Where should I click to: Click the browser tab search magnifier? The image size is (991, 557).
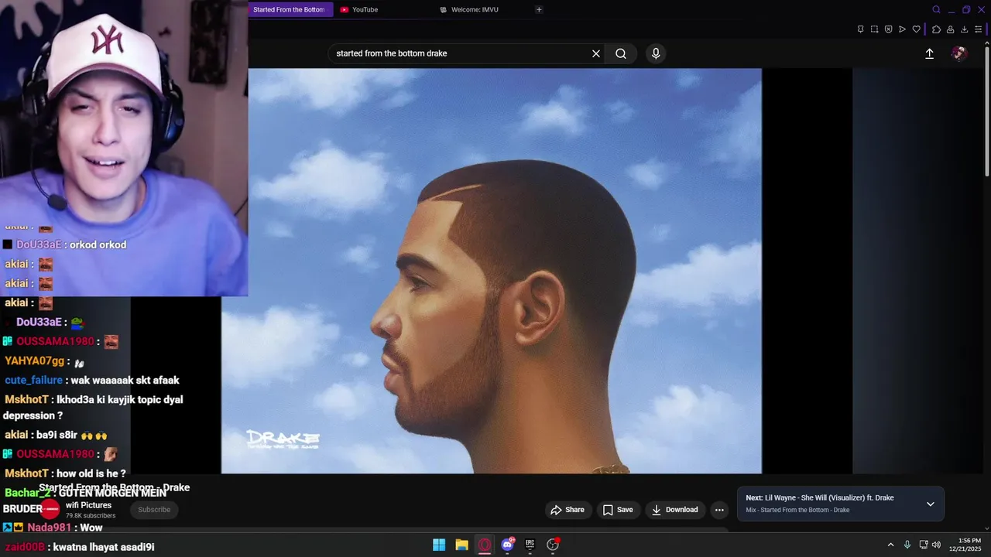tap(936, 9)
